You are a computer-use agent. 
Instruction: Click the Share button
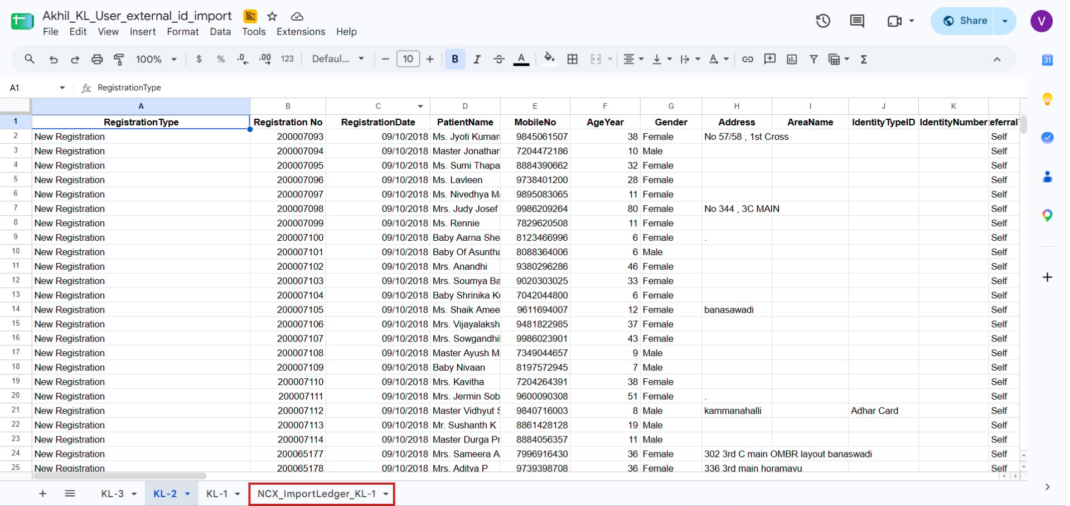[965, 21]
